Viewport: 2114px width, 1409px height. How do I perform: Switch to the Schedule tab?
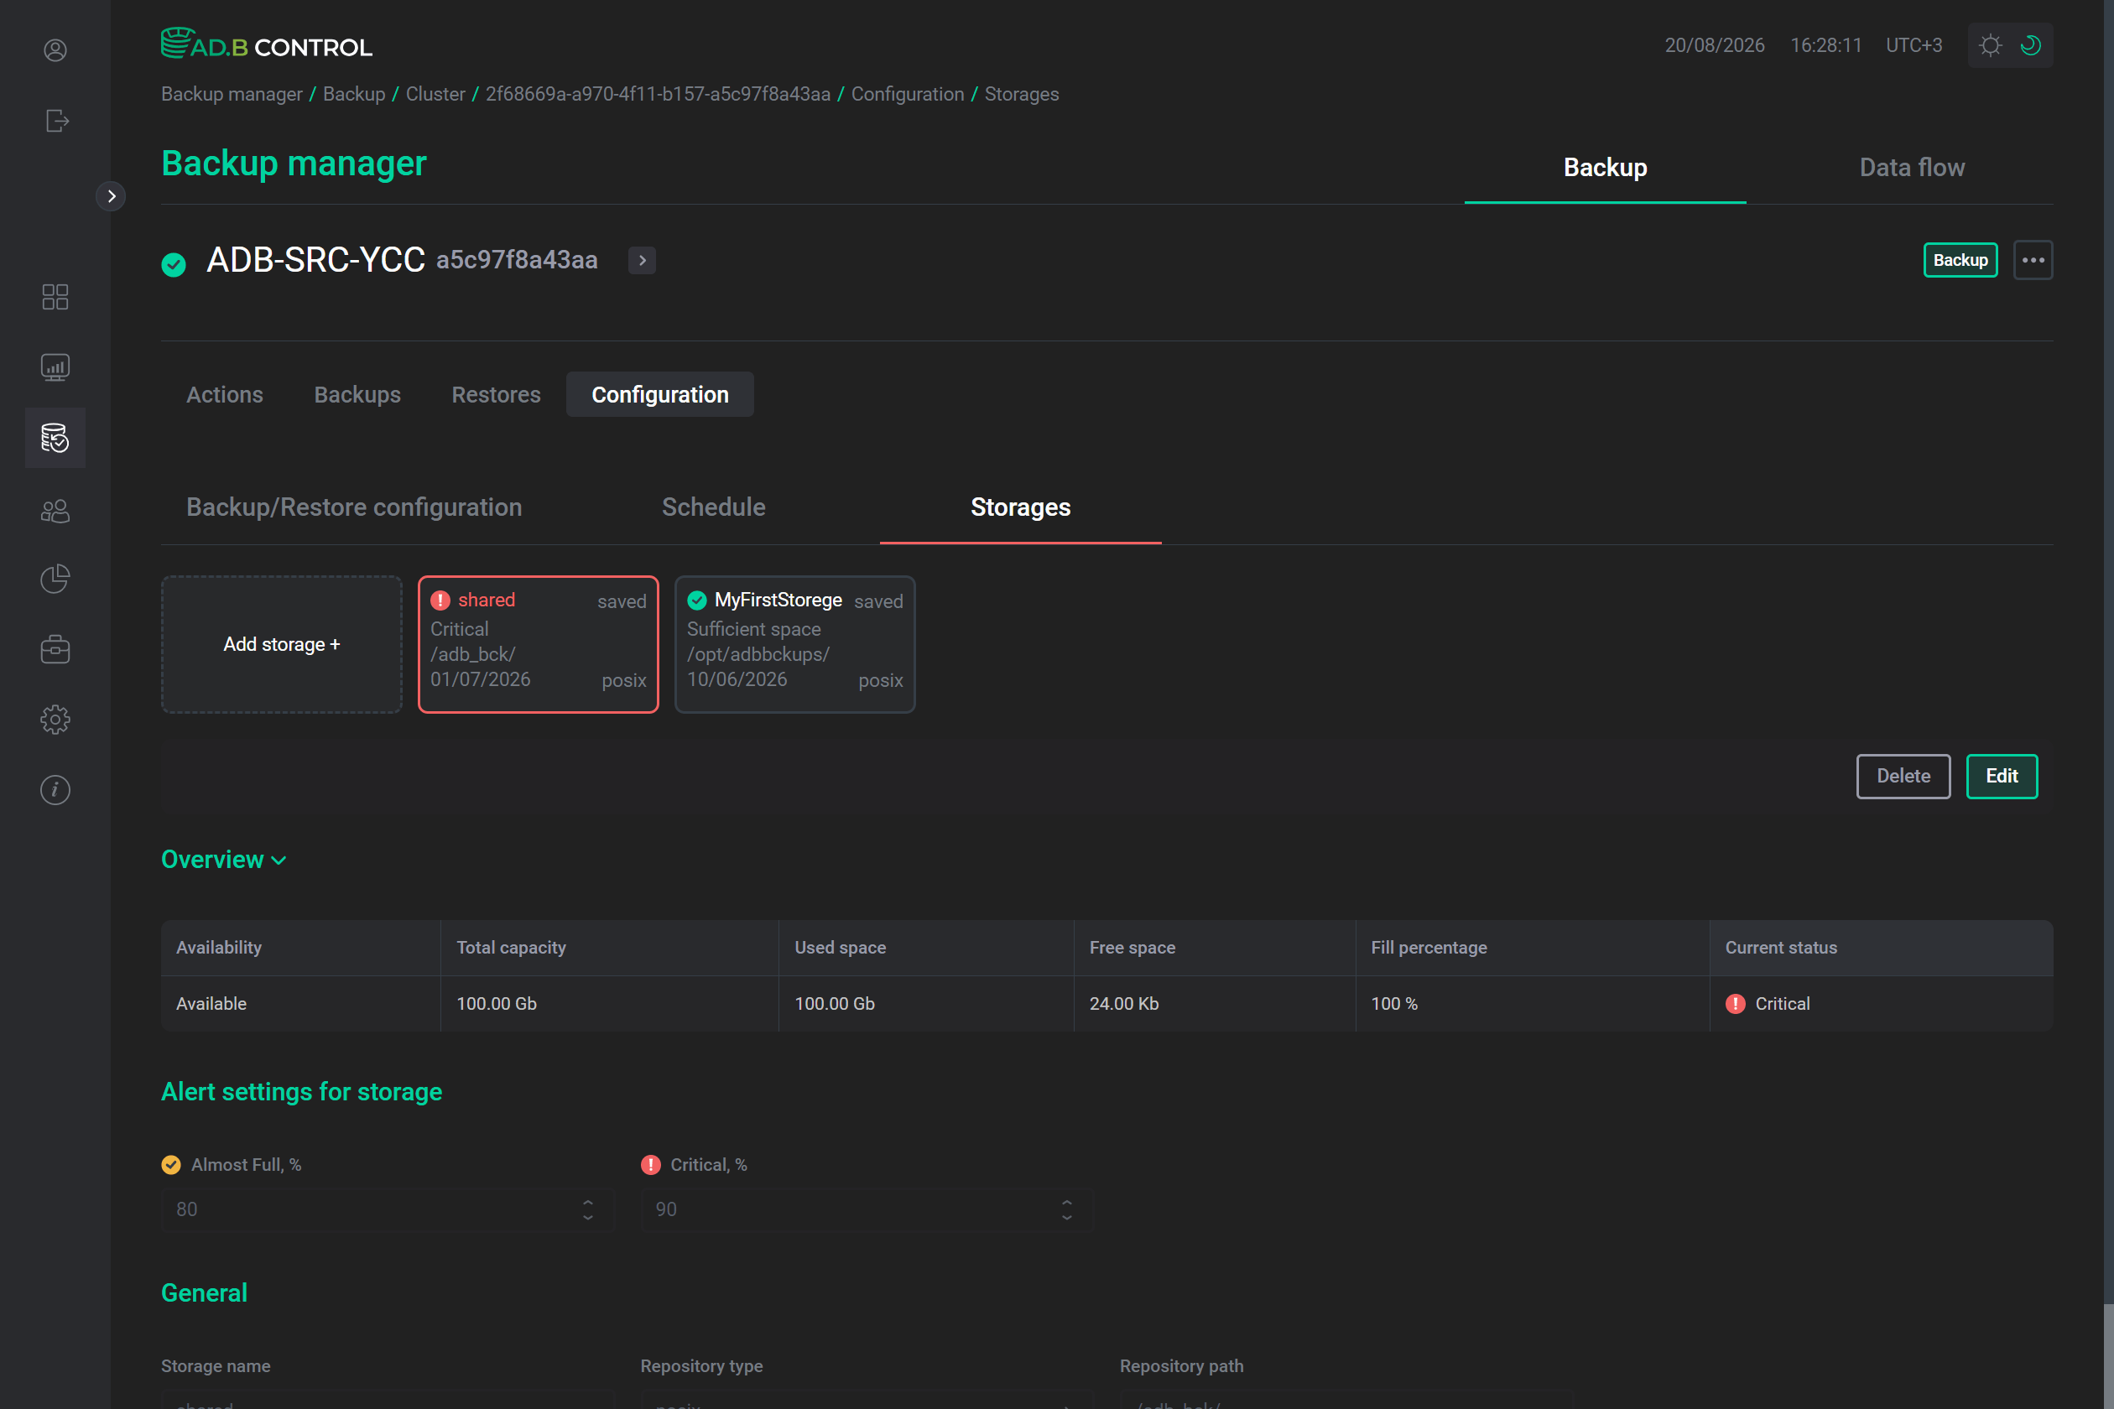(x=714, y=507)
